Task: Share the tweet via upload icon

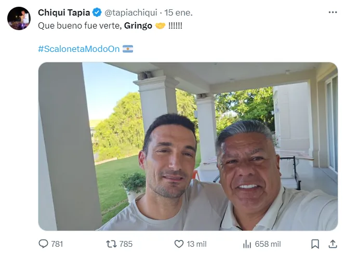Action: click(x=333, y=244)
